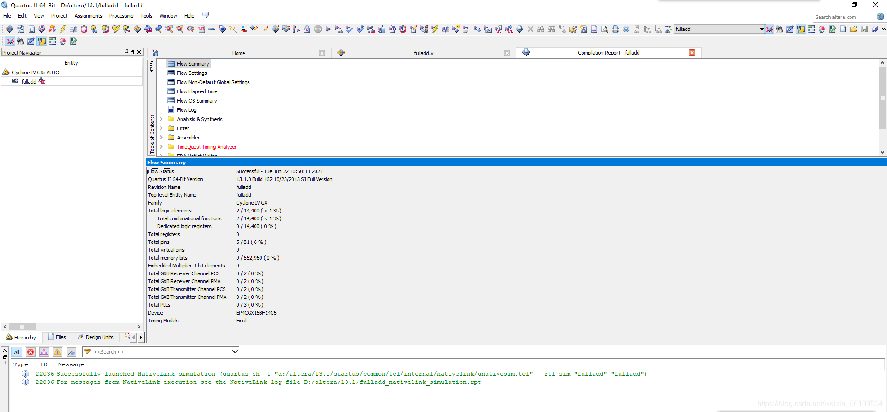Expand the Fitter folder
Image resolution: width=887 pixels, height=412 pixels.
click(161, 128)
